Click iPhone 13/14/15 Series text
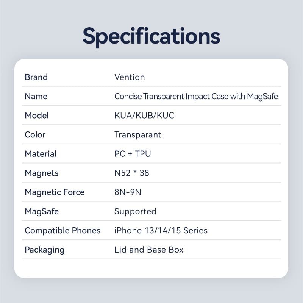The image size is (303, 303). [161, 231]
